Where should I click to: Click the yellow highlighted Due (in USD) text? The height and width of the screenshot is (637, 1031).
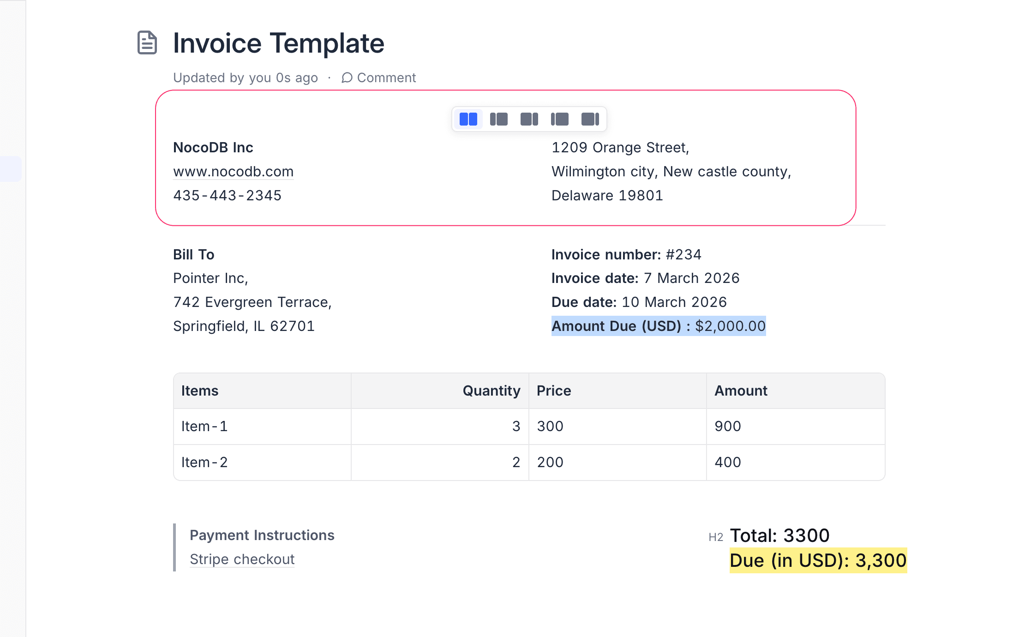tap(818, 560)
